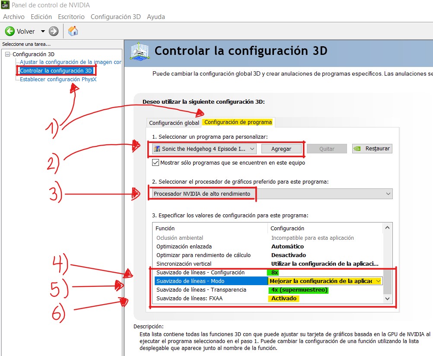Open the home page house icon

pyautogui.click(x=73, y=31)
